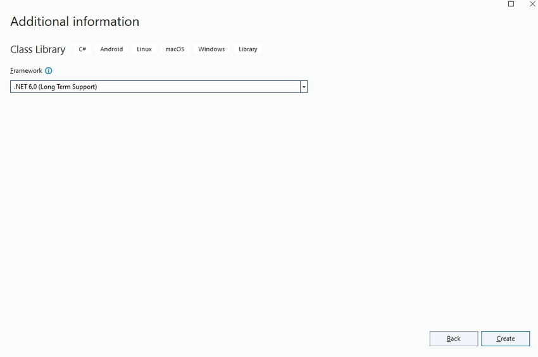The image size is (538, 357).
Task: Click the macOS platform tag
Action: (175, 49)
